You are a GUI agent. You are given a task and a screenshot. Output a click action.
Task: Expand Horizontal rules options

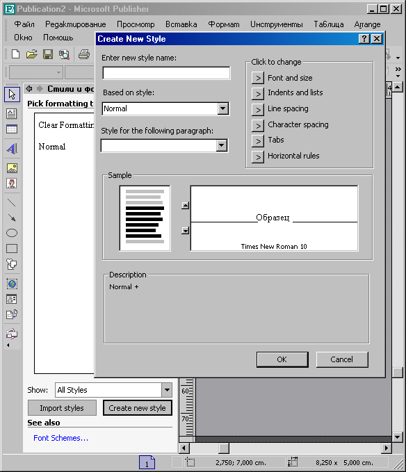coord(258,157)
